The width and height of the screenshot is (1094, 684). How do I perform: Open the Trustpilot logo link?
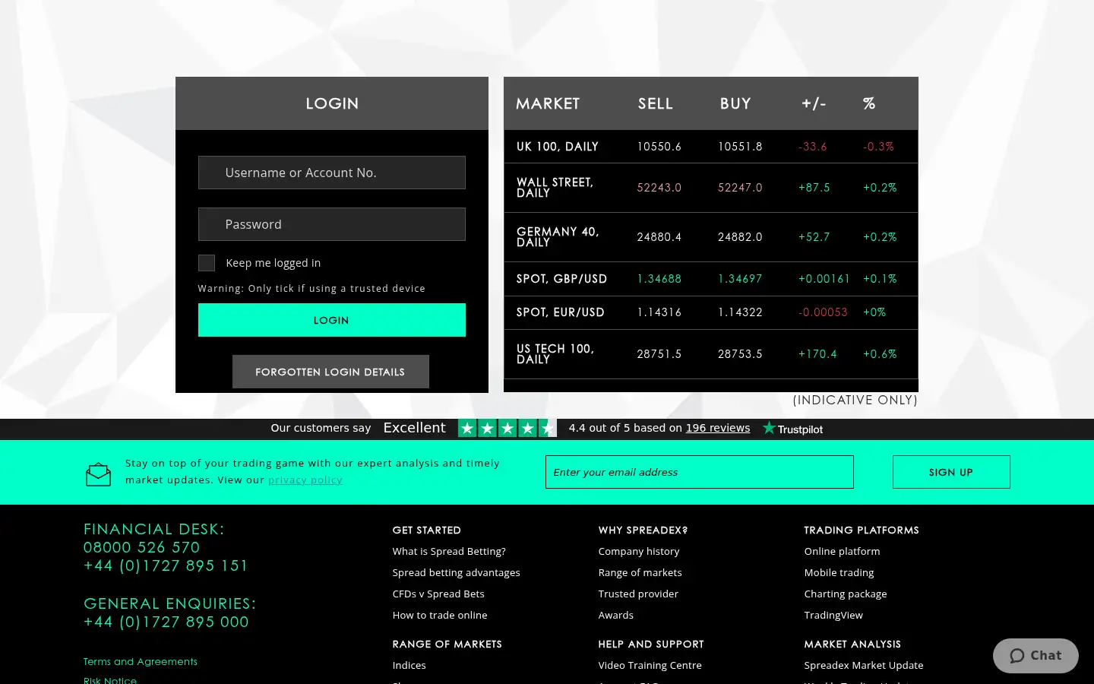[x=792, y=429]
